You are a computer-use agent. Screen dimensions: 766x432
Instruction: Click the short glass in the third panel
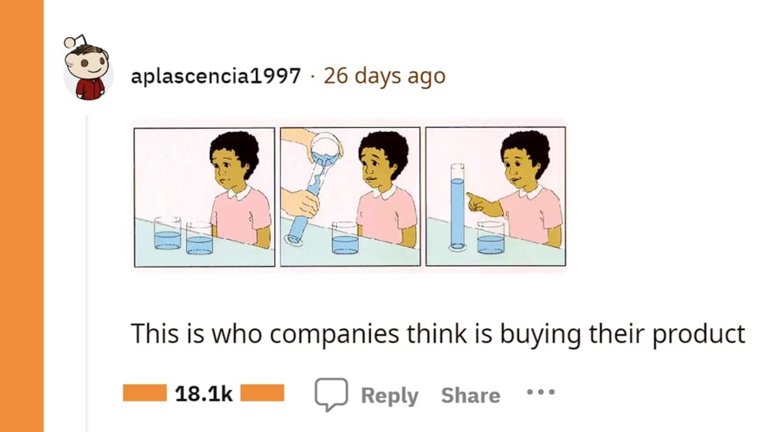point(490,239)
